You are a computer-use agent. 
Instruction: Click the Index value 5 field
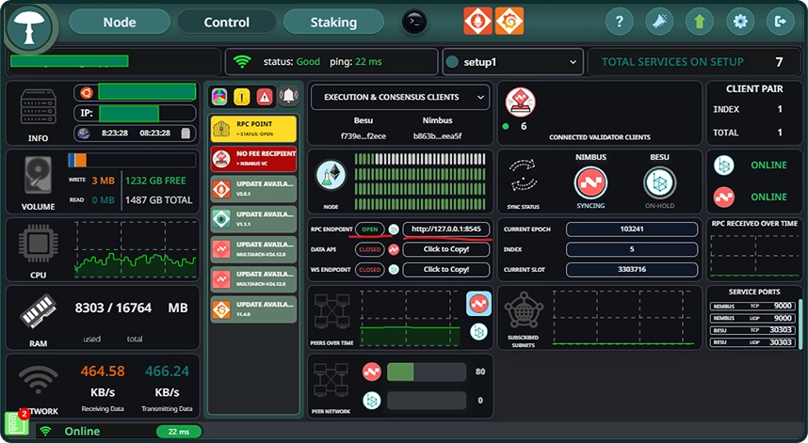click(x=632, y=249)
